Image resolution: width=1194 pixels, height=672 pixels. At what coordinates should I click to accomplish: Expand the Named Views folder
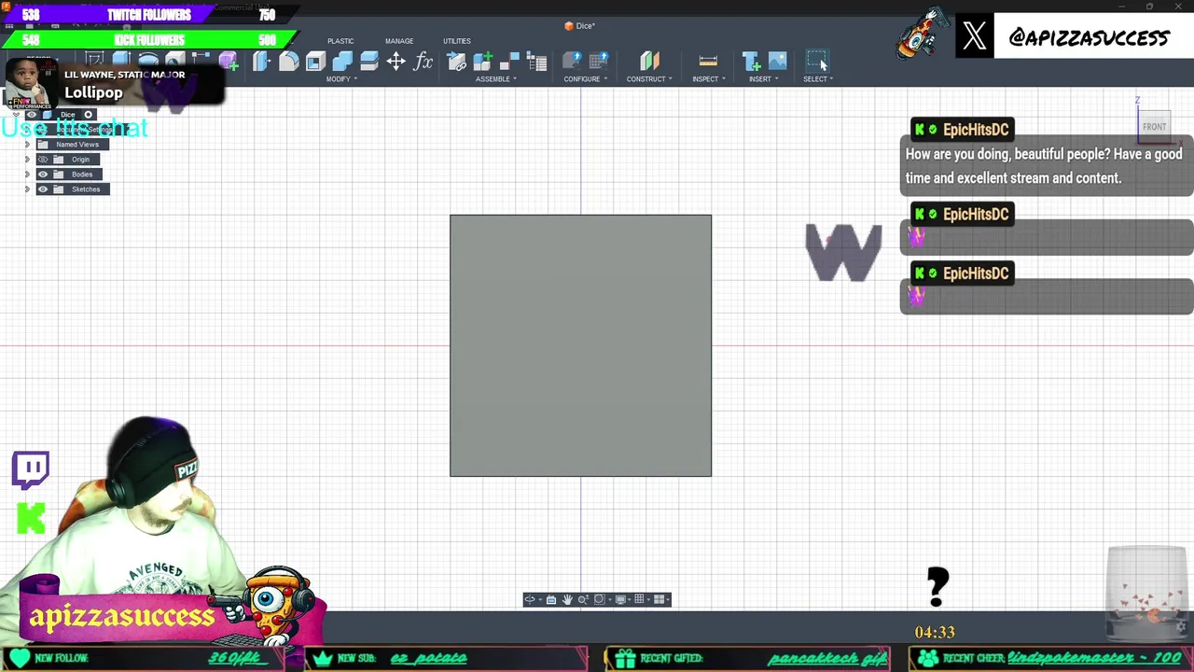pyautogui.click(x=27, y=145)
